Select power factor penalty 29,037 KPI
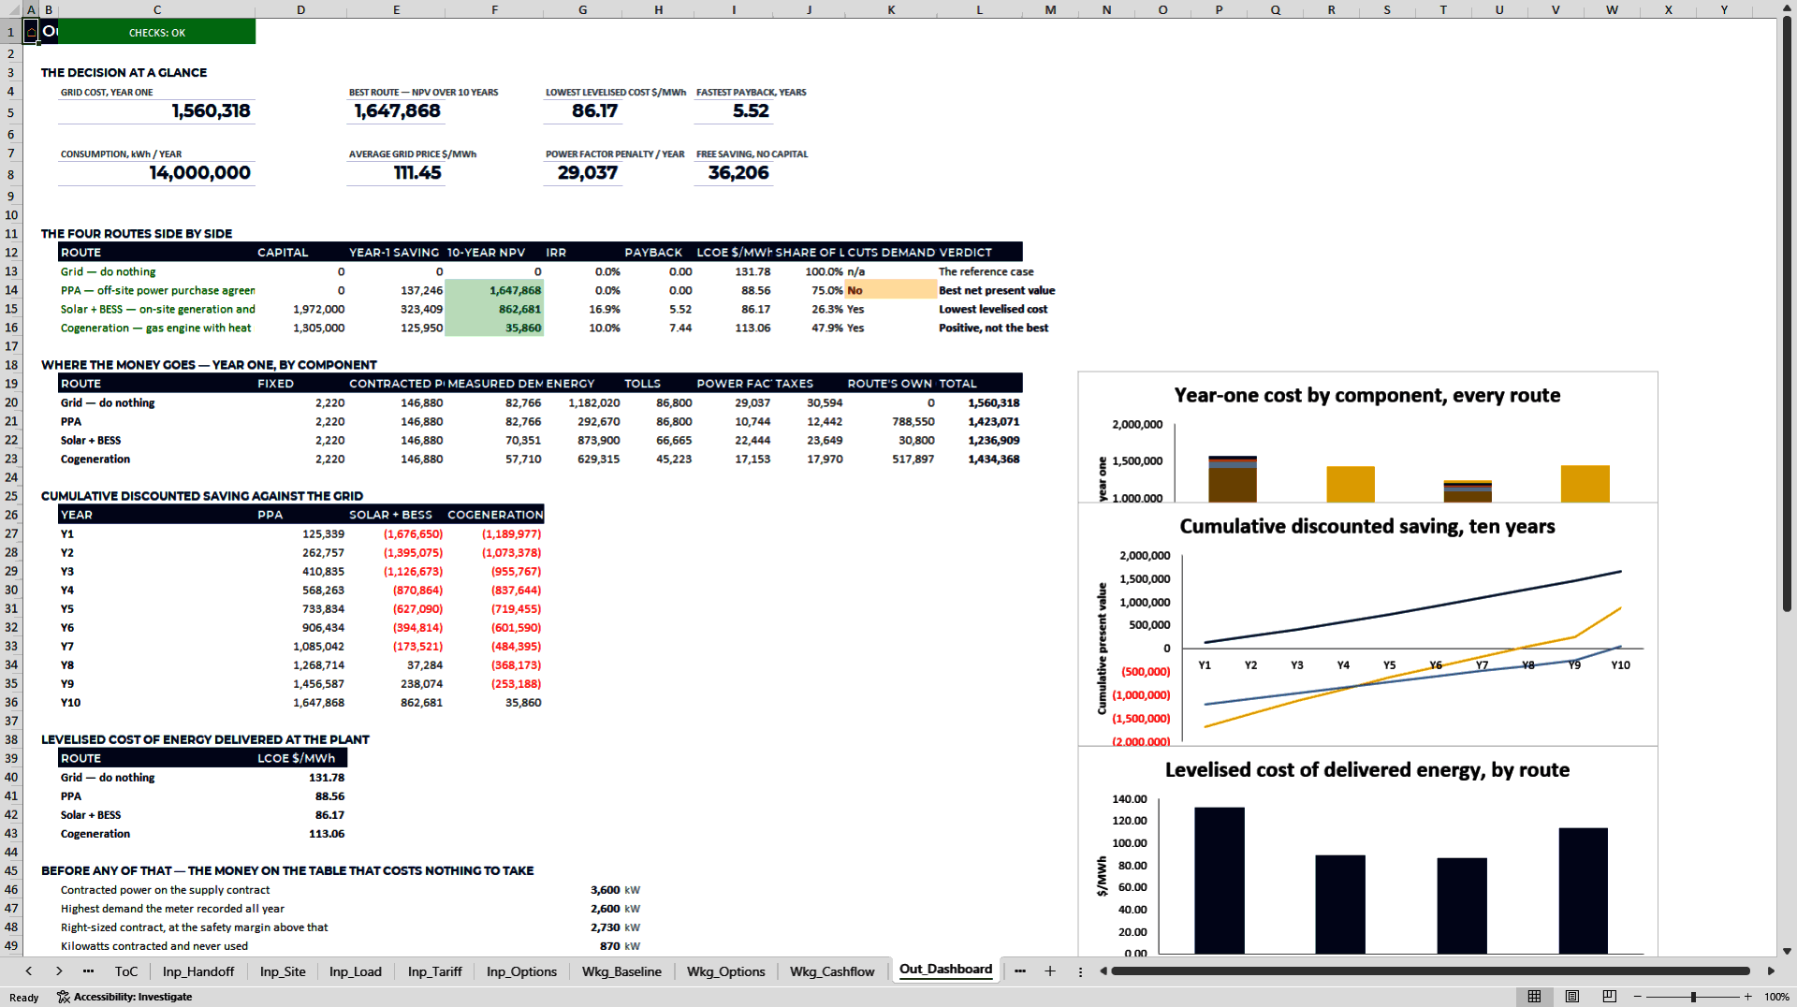1797x1007 pixels. [x=582, y=173]
